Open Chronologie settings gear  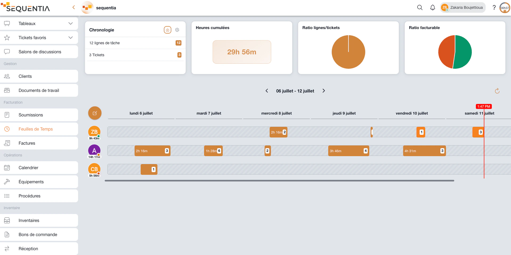click(177, 30)
